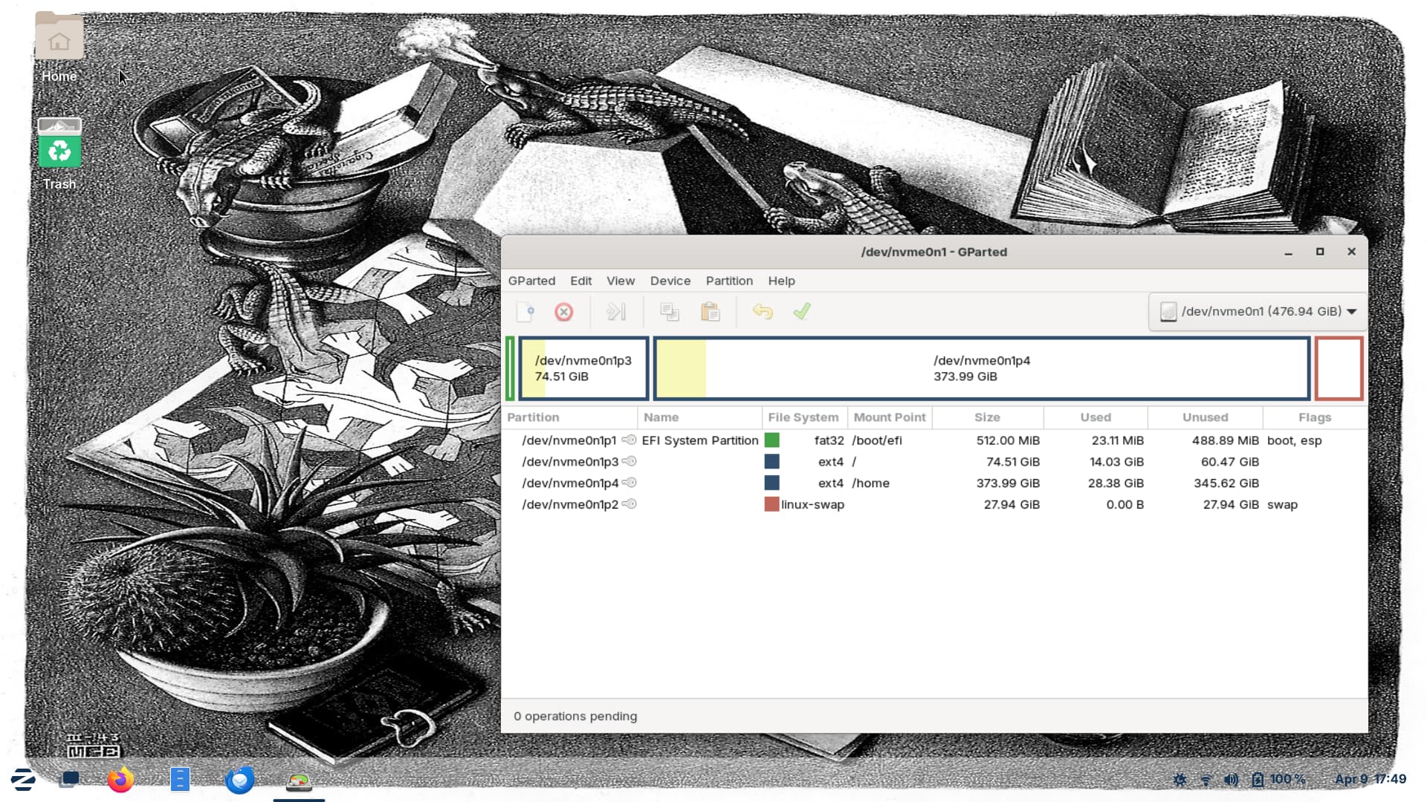Image resolution: width=1427 pixels, height=802 pixels.
Task: Click the Copy partition toolbar icon
Action: click(670, 312)
